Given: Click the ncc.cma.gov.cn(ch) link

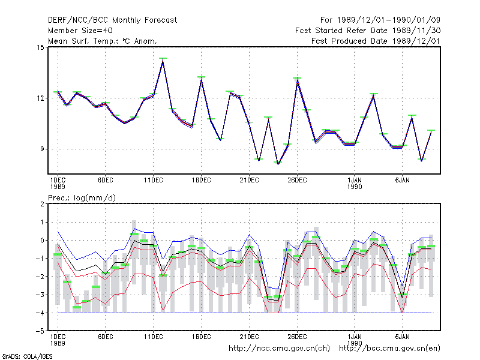Looking at the screenshot, I should [x=279, y=349].
